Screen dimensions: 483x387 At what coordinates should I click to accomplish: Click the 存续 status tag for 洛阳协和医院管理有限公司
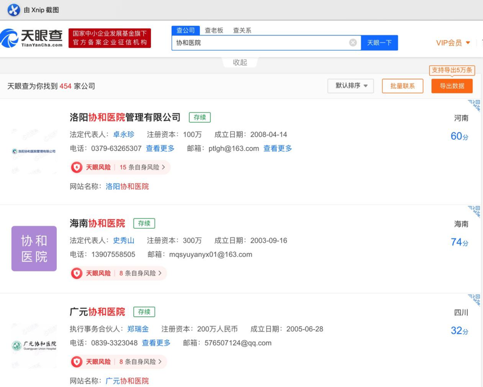199,117
